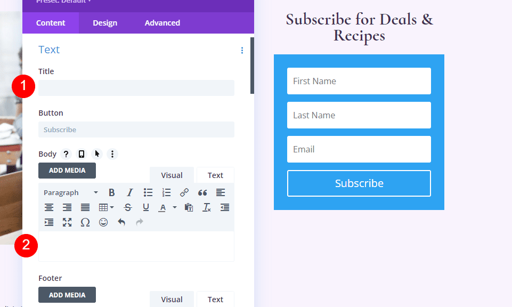Screen dimensions: 512x307
Task: Insert an unordered bullet list
Action: pyautogui.click(x=148, y=192)
